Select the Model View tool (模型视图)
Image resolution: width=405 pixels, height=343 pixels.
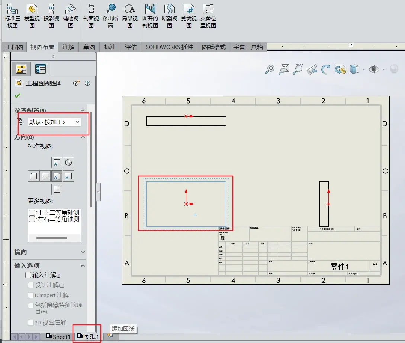(x=32, y=16)
